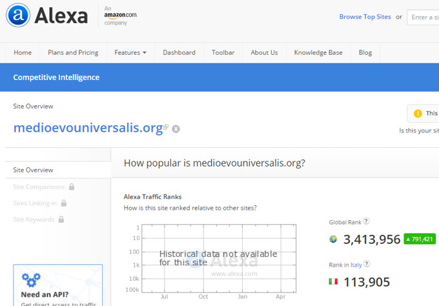Click the amazon.com company logo
439x306 pixels.
(x=121, y=15)
